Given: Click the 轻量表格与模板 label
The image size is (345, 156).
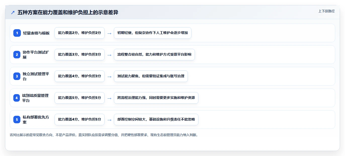Looking at the screenshot, I should pos(36,33).
